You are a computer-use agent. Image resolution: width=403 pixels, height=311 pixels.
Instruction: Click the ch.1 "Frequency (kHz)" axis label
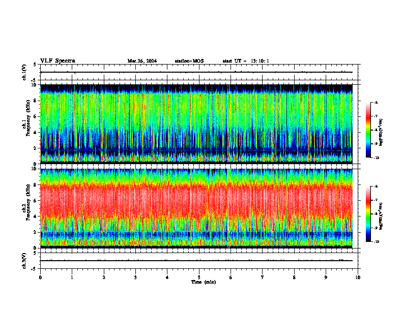tap(28, 118)
